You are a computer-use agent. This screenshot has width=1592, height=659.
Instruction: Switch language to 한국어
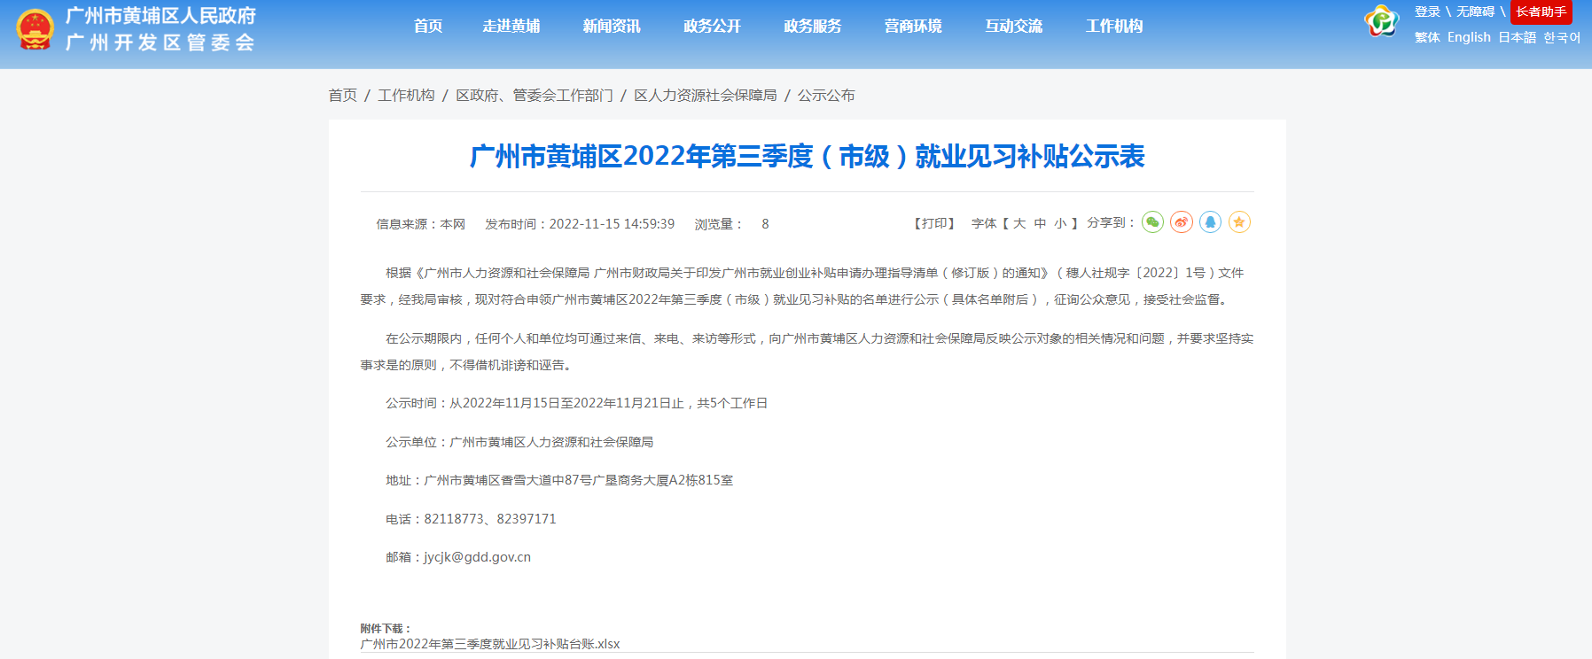[1562, 37]
